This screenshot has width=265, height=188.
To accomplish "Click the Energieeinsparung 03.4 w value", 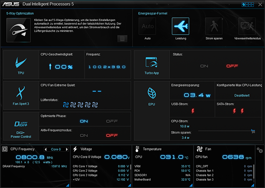I will (x=197, y=95).
